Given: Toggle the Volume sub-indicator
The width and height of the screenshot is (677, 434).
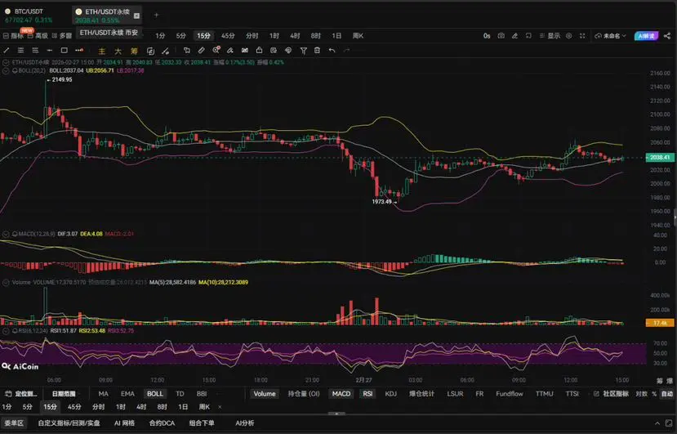Looking at the screenshot, I should click(265, 394).
